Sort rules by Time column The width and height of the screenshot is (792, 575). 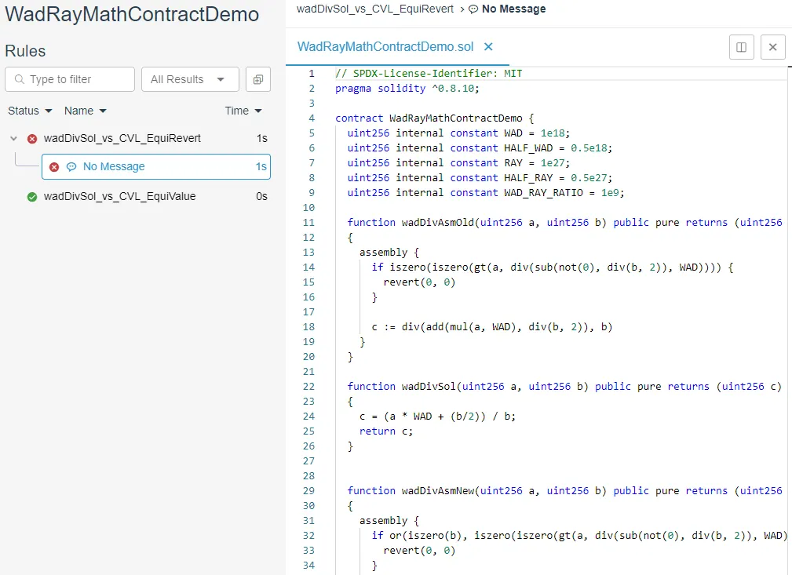243,111
